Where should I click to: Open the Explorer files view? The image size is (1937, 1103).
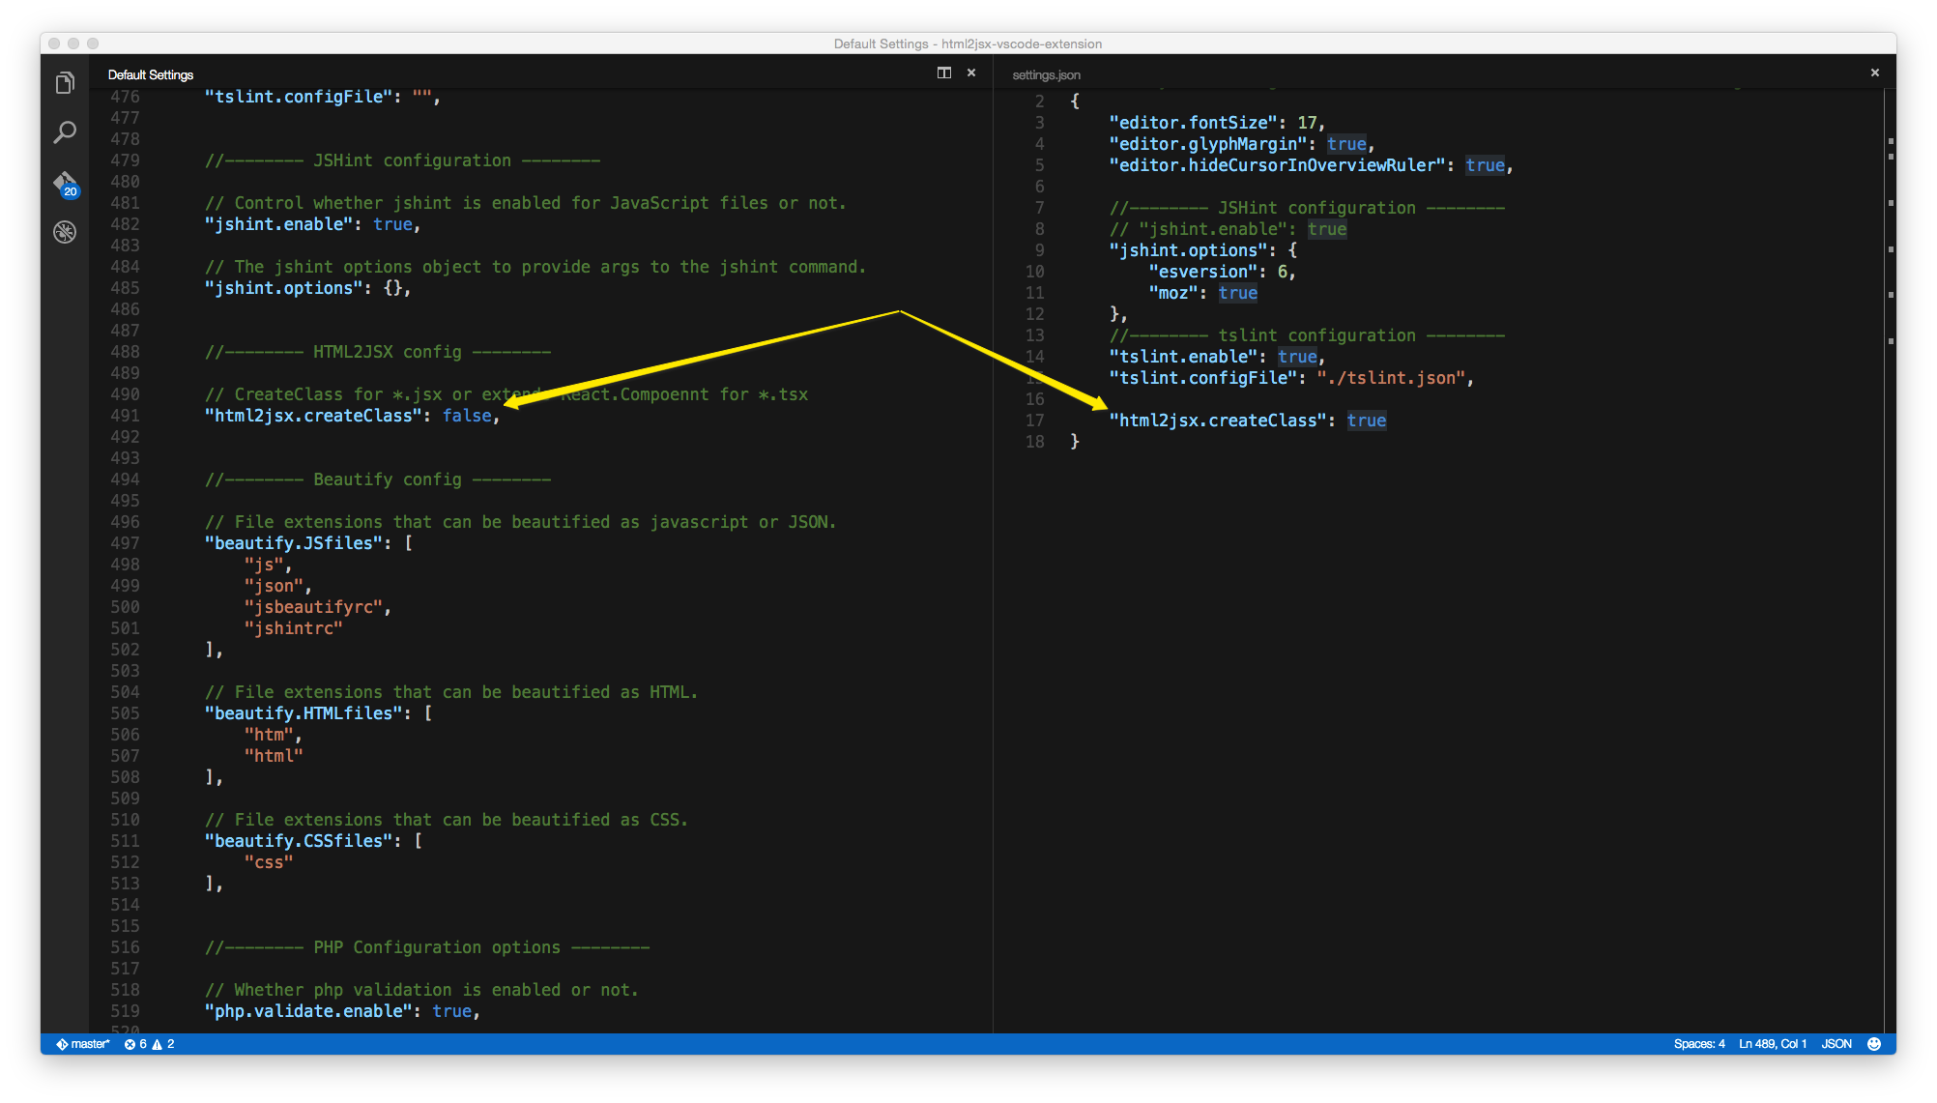point(65,84)
